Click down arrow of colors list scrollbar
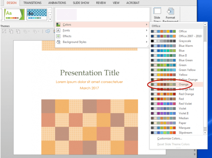Screen dimensions: 212x158 (205, 133)
